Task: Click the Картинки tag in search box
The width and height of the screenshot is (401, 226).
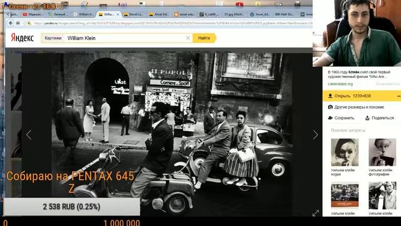Action: tap(53, 38)
